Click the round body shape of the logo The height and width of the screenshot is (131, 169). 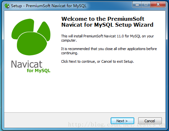click(x=32, y=44)
